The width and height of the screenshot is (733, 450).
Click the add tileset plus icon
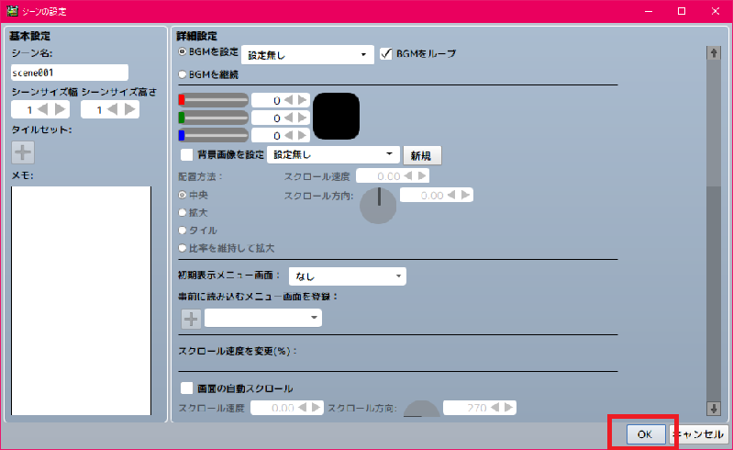click(x=23, y=152)
